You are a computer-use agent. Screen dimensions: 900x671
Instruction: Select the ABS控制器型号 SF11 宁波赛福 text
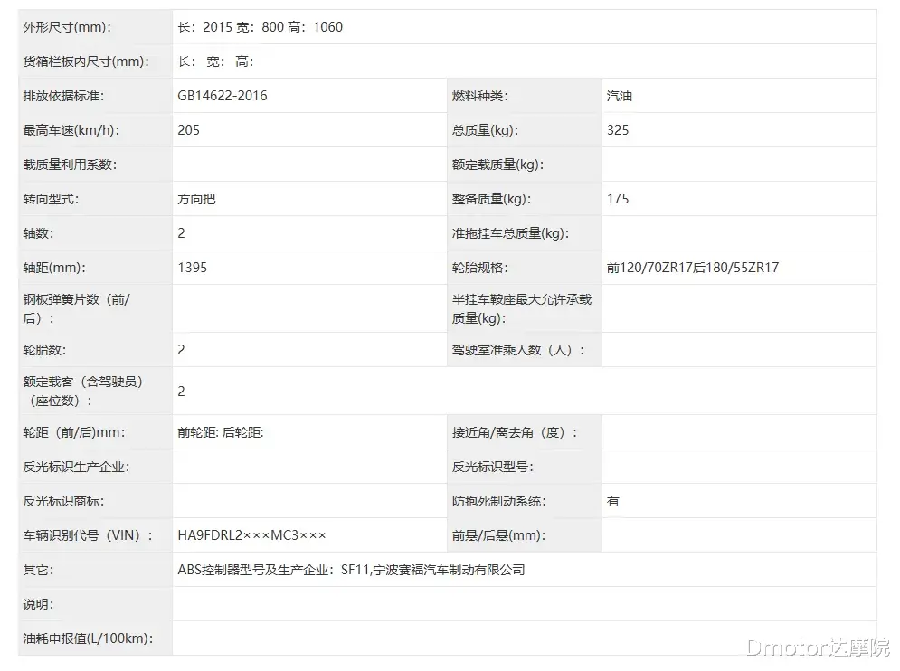[351, 570]
